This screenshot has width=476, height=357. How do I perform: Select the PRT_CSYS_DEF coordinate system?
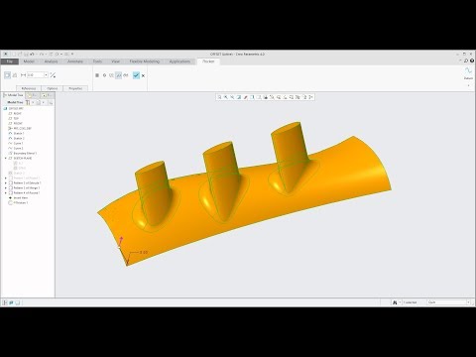point(20,128)
